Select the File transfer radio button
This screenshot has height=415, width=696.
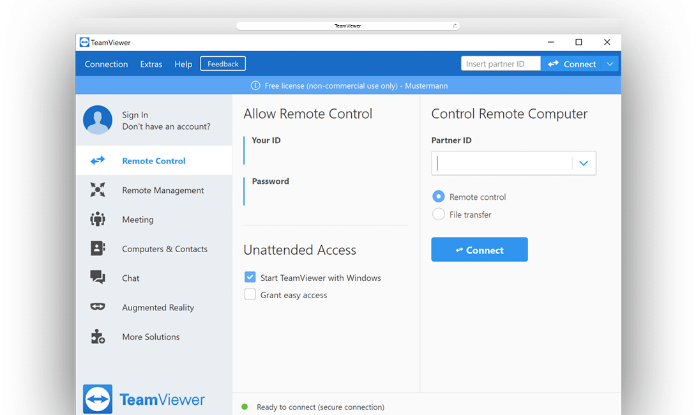438,215
